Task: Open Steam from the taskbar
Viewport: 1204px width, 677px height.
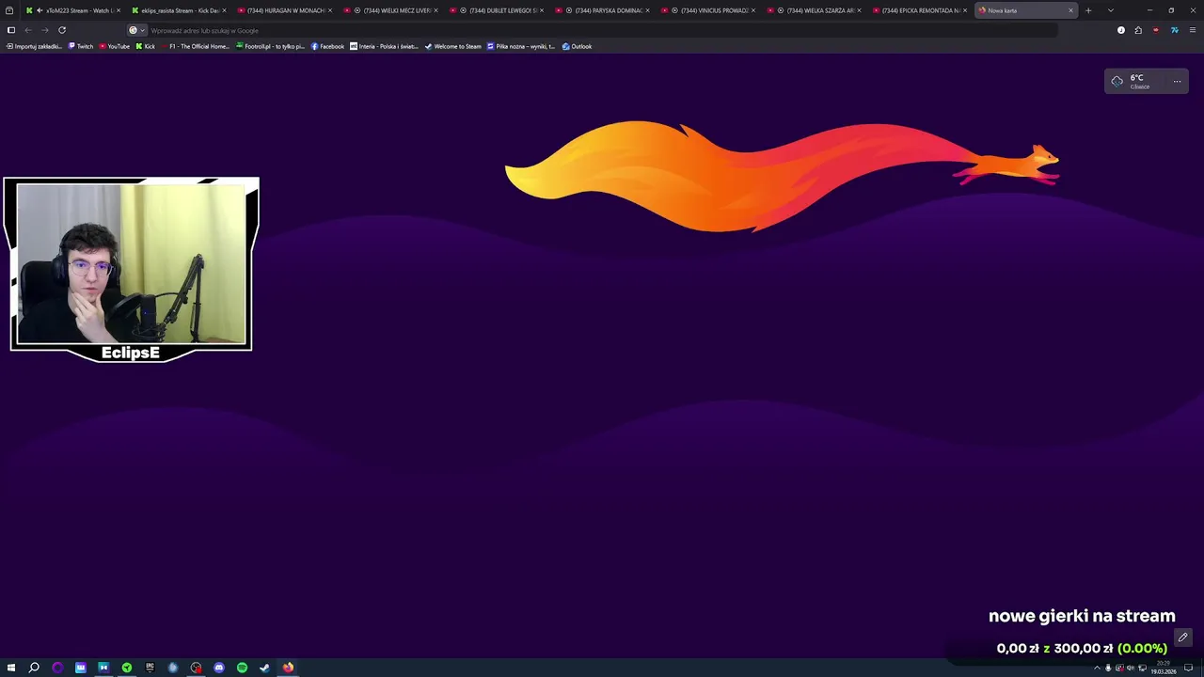Action: [x=264, y=668]
